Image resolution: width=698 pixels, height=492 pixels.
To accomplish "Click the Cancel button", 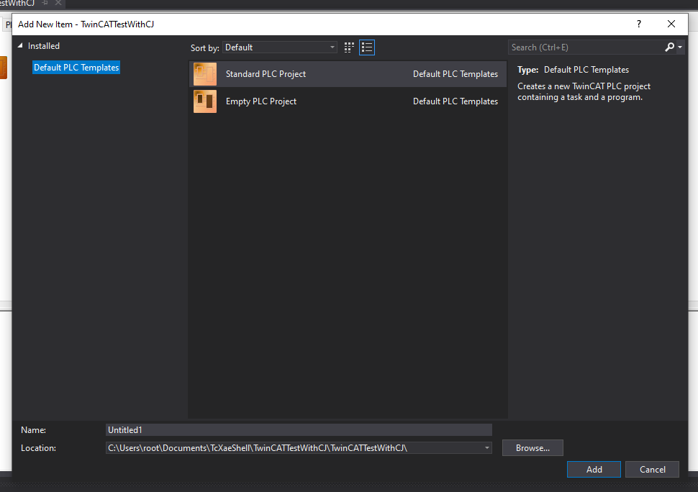I will [652, 469].
